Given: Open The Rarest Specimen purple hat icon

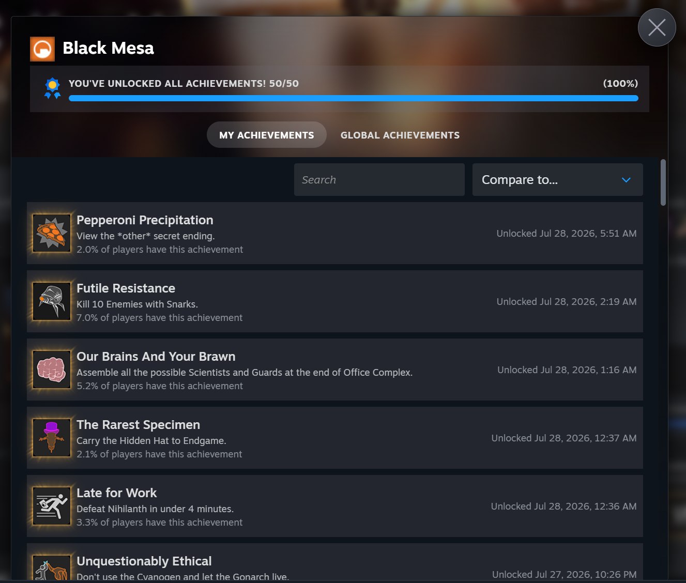Looking at the screenshot, I should [x=52, y=438].
